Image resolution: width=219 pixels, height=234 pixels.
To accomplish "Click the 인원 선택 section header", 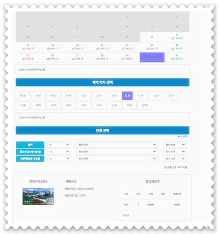I will tap(102, 130).
